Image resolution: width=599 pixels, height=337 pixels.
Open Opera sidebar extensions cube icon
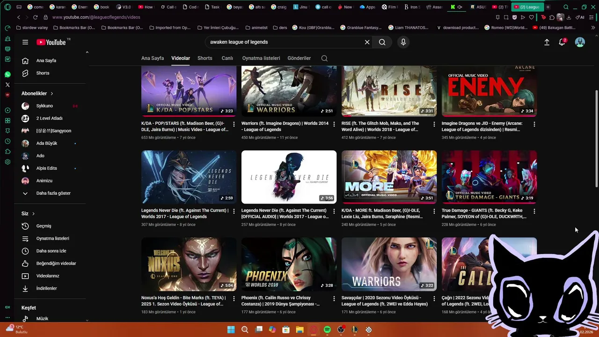pyautogui.click(x=7, y=152)
